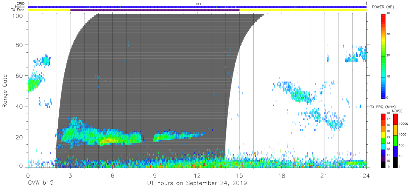
Task: Click the Range Gate axis title
Action: pos(5,91)
